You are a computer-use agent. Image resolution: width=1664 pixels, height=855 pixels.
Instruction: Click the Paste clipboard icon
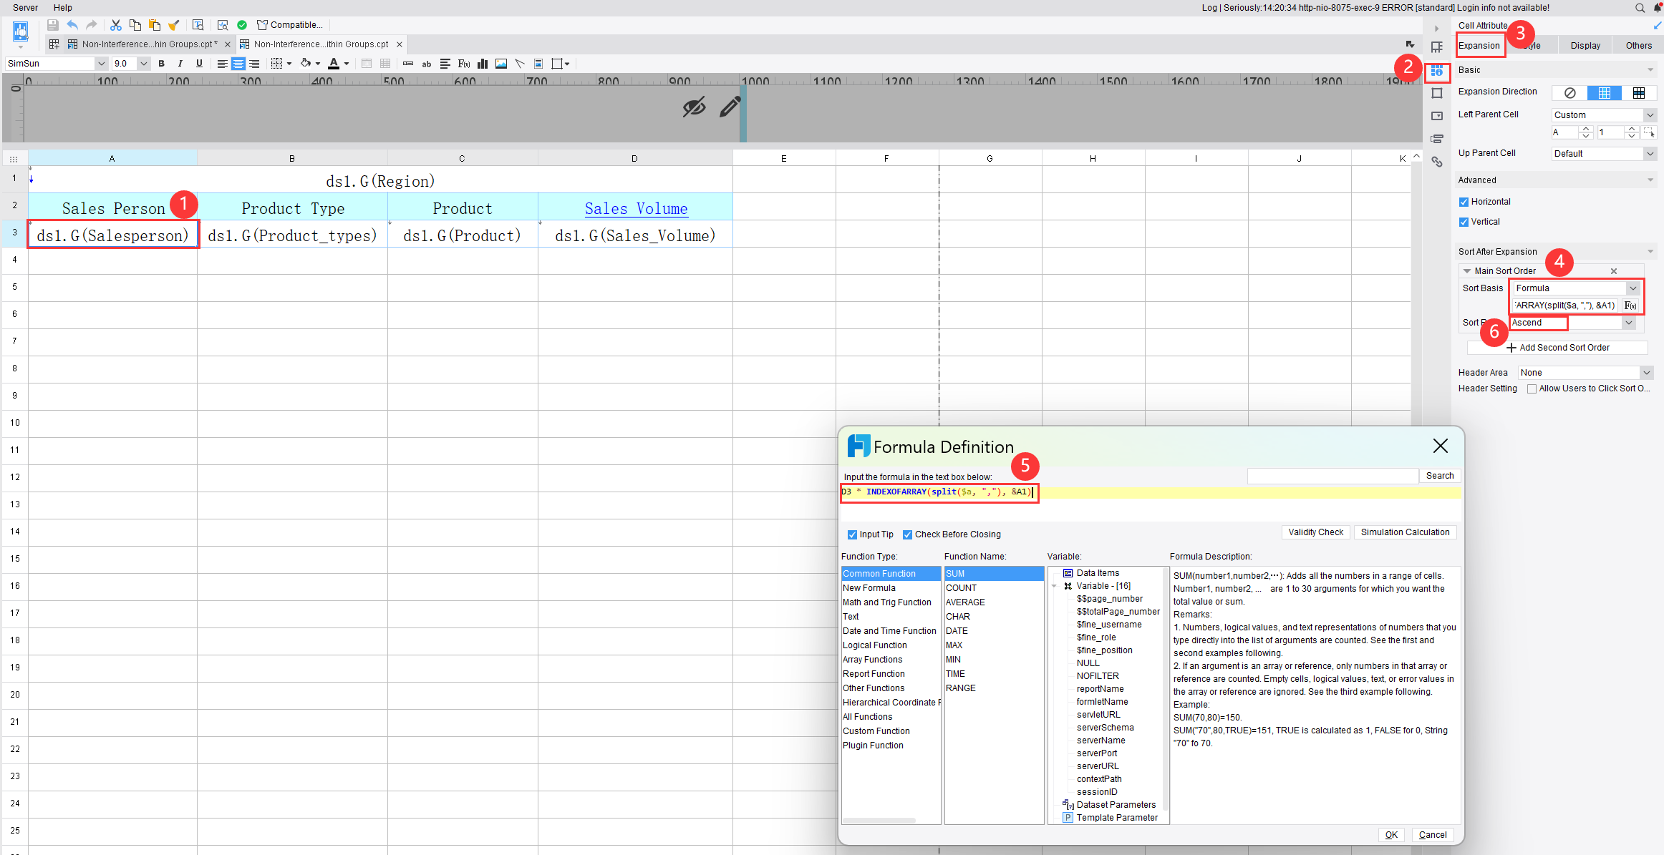[x=155, y=25]
